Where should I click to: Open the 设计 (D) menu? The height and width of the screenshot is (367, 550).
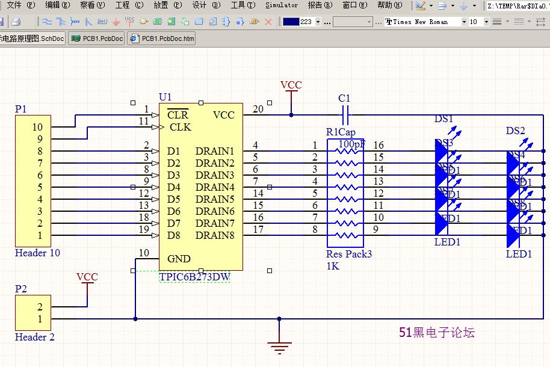[x=206, y=5]
